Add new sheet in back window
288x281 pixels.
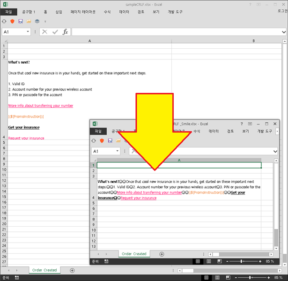click(72, 270)
